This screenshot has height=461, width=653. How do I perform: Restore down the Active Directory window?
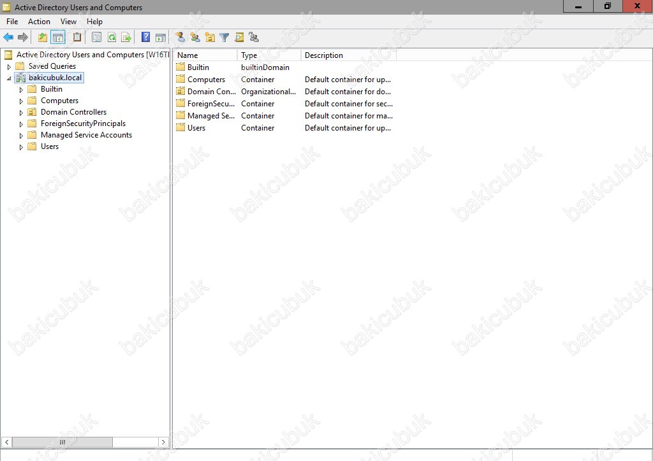pyautogui.click(x=608, y=6)
